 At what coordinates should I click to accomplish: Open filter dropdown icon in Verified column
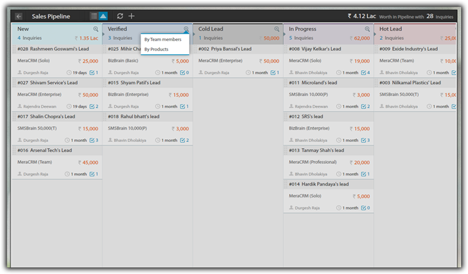pos(186,29)
